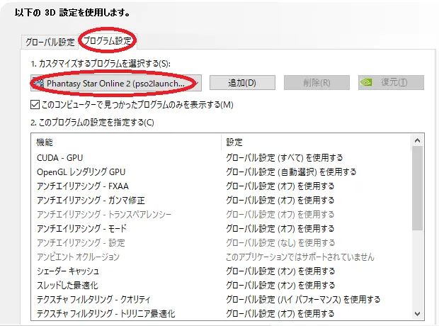439x326 pixels.
Task: Click the 追加(D) button
Action: [242, 83]
